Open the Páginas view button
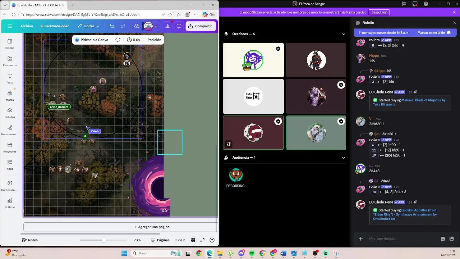 pos(160,240)
